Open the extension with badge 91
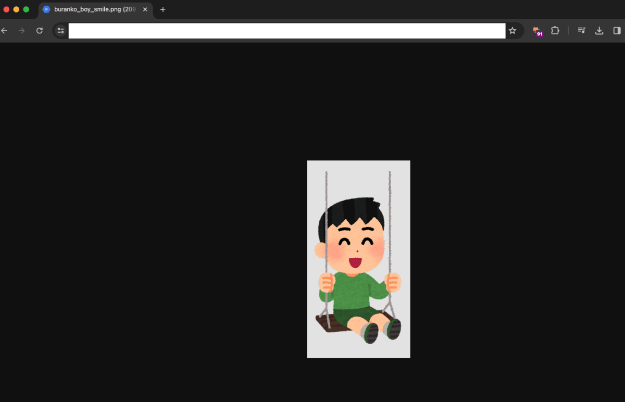Screen dimensions: 625x402 click(x=537, y=31)
